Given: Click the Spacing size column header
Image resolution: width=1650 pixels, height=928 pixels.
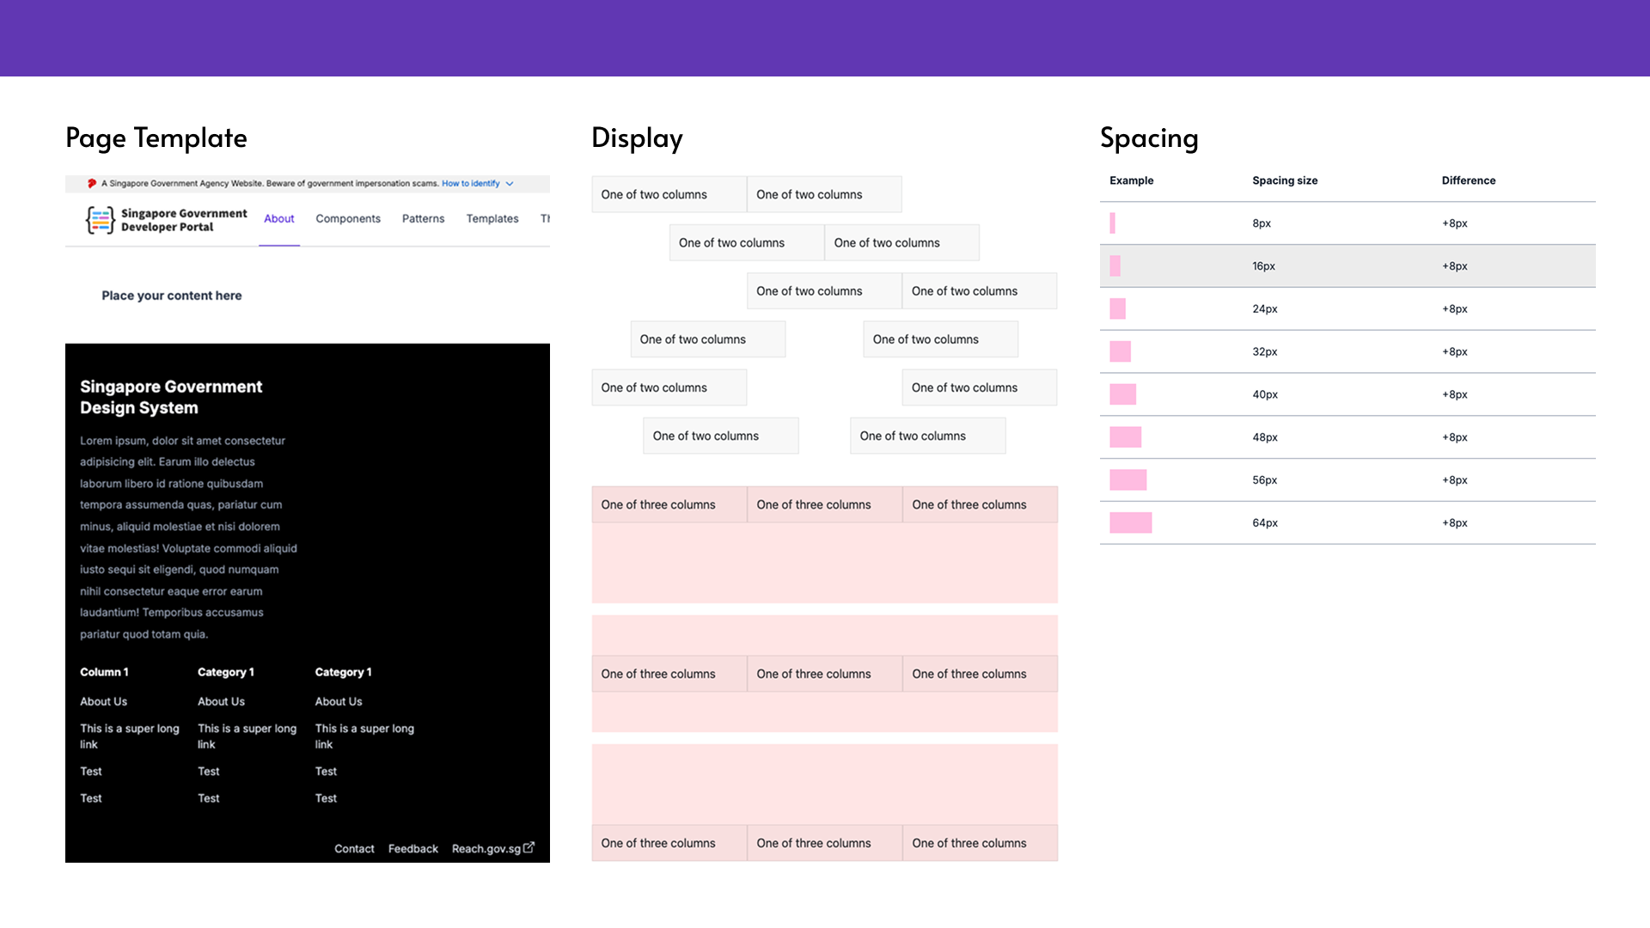Looking at the screenshot, I should click(1284, 180).
